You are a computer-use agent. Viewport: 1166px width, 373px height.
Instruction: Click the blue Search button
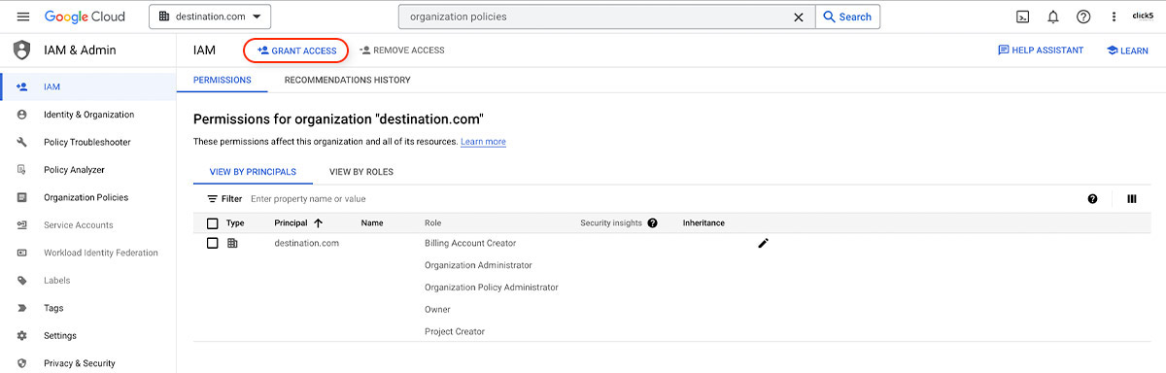847,17
